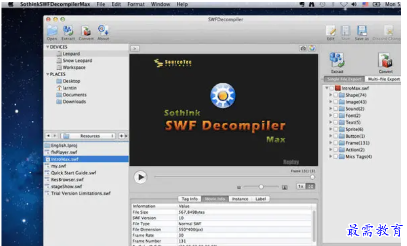
Task: Tick the Button(1) checkbox
Action: 335,136
